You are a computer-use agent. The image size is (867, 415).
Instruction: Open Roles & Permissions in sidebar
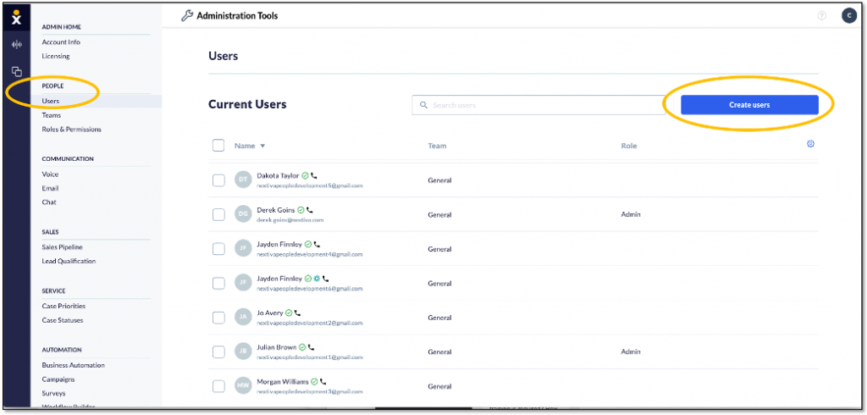pos(71,130)
